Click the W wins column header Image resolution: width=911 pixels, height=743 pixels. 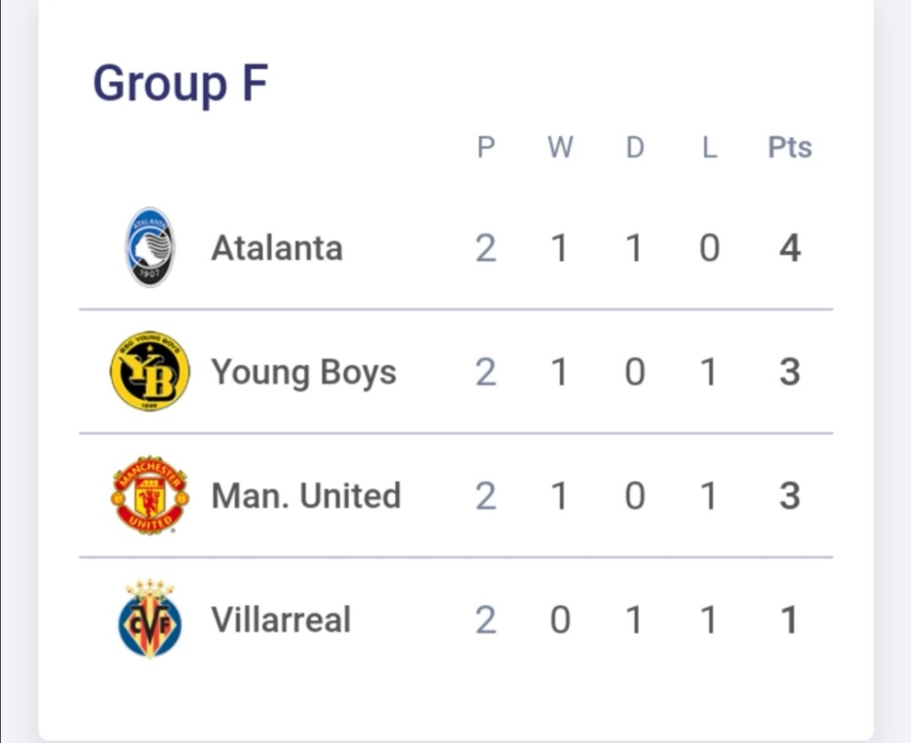coord(560,148)
